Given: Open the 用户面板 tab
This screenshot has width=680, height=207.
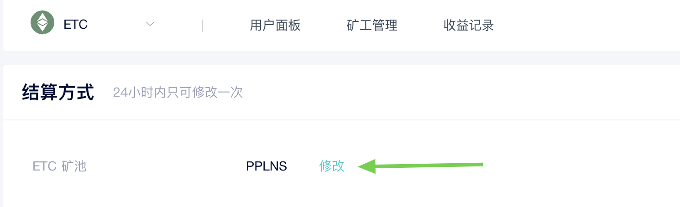Looking at the screenshot, I should 275,25.
